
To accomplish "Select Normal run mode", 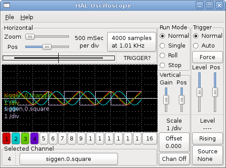I will tap(174, 36).
